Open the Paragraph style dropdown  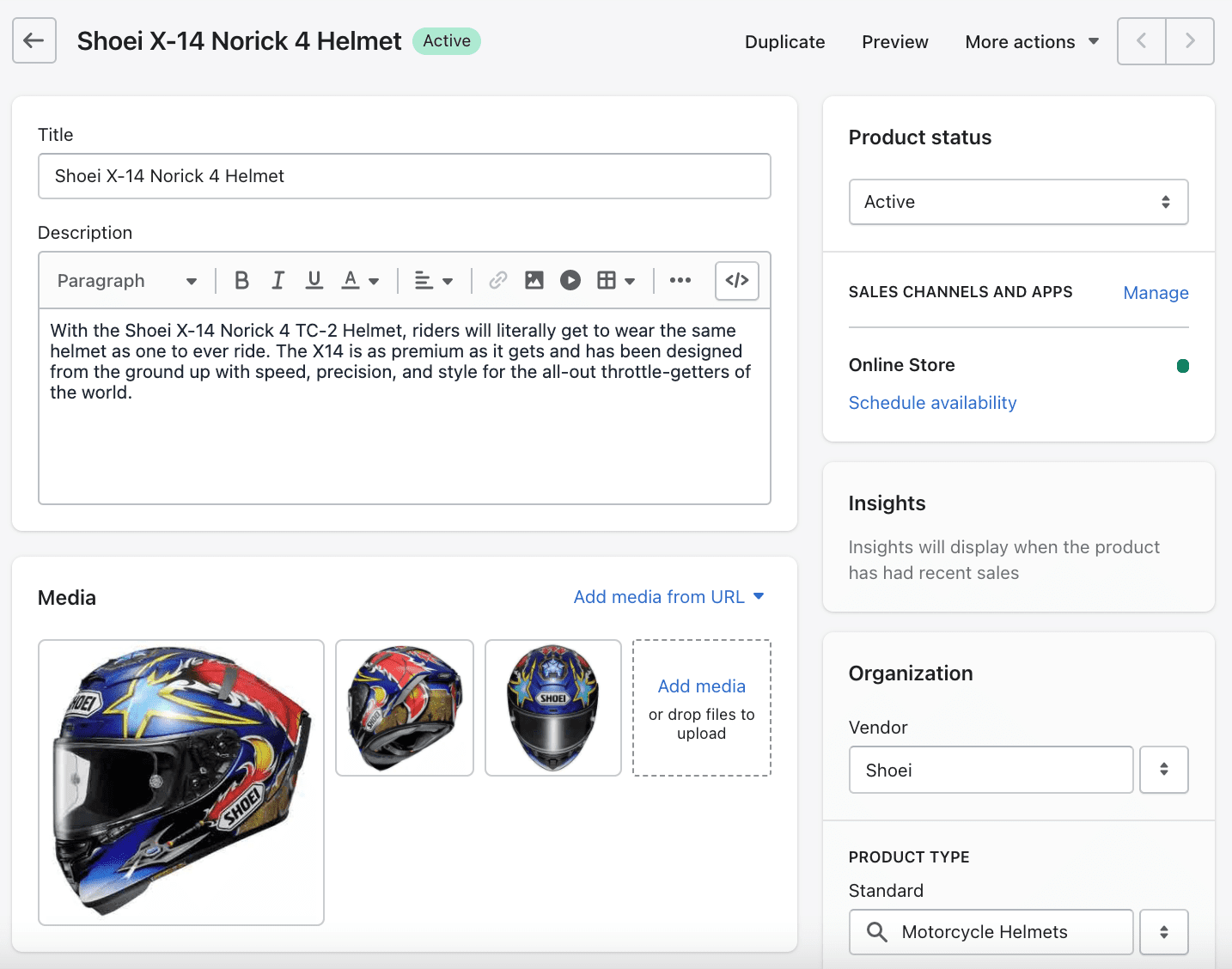pyautogui.click(x=125, y=281)
